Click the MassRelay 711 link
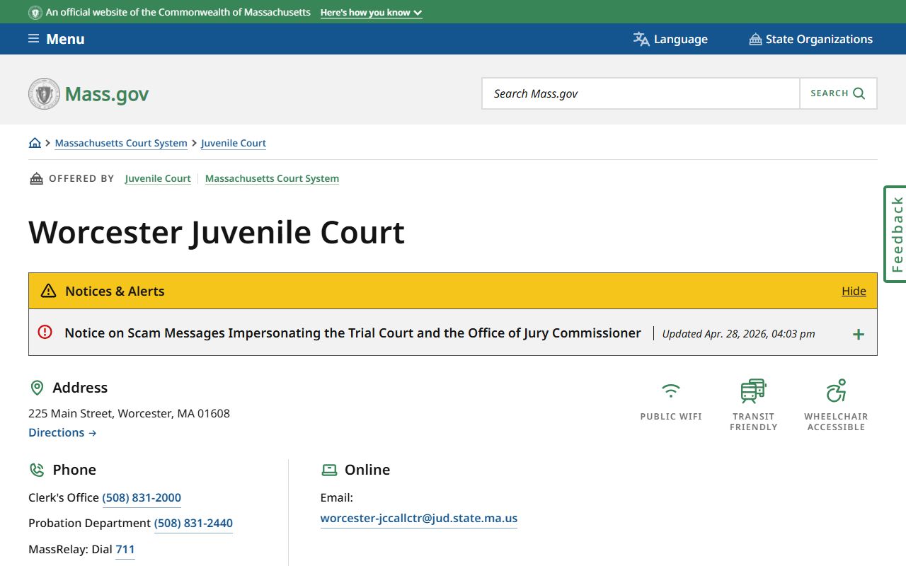 point(125,549)
